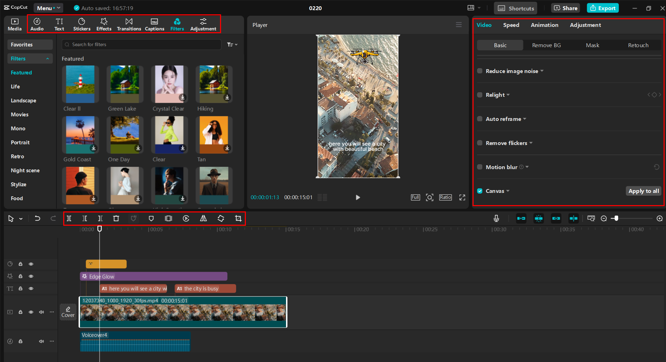Image resolution: width=666 pixels, height=362 pixels.
Task: Enable the Reduce image noise checkbox
Action: [x=480, y=71]
